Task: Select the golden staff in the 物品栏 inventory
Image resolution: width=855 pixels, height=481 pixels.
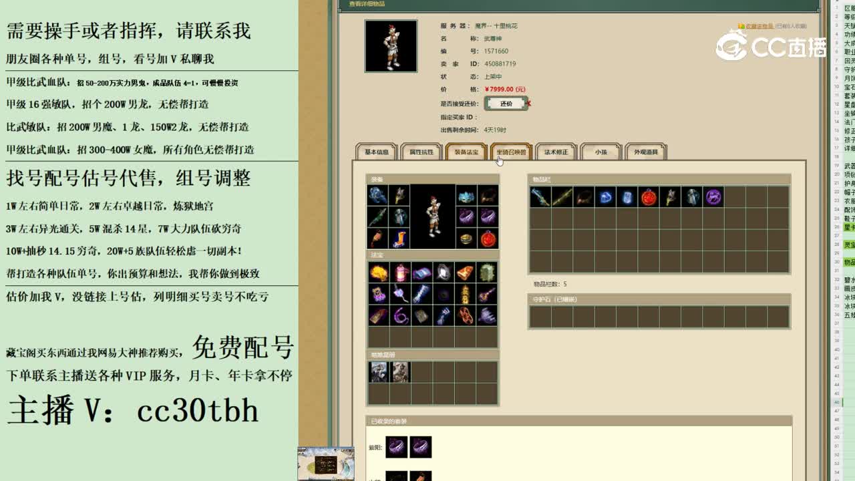Action: [562, 196]
